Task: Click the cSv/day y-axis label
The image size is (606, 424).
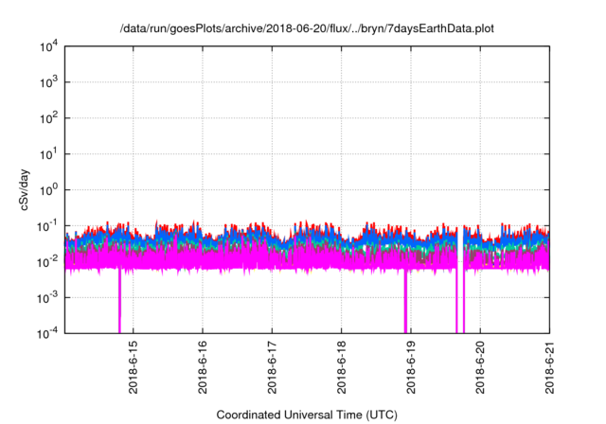Action: pyautogui.click(x=25, y=189)
